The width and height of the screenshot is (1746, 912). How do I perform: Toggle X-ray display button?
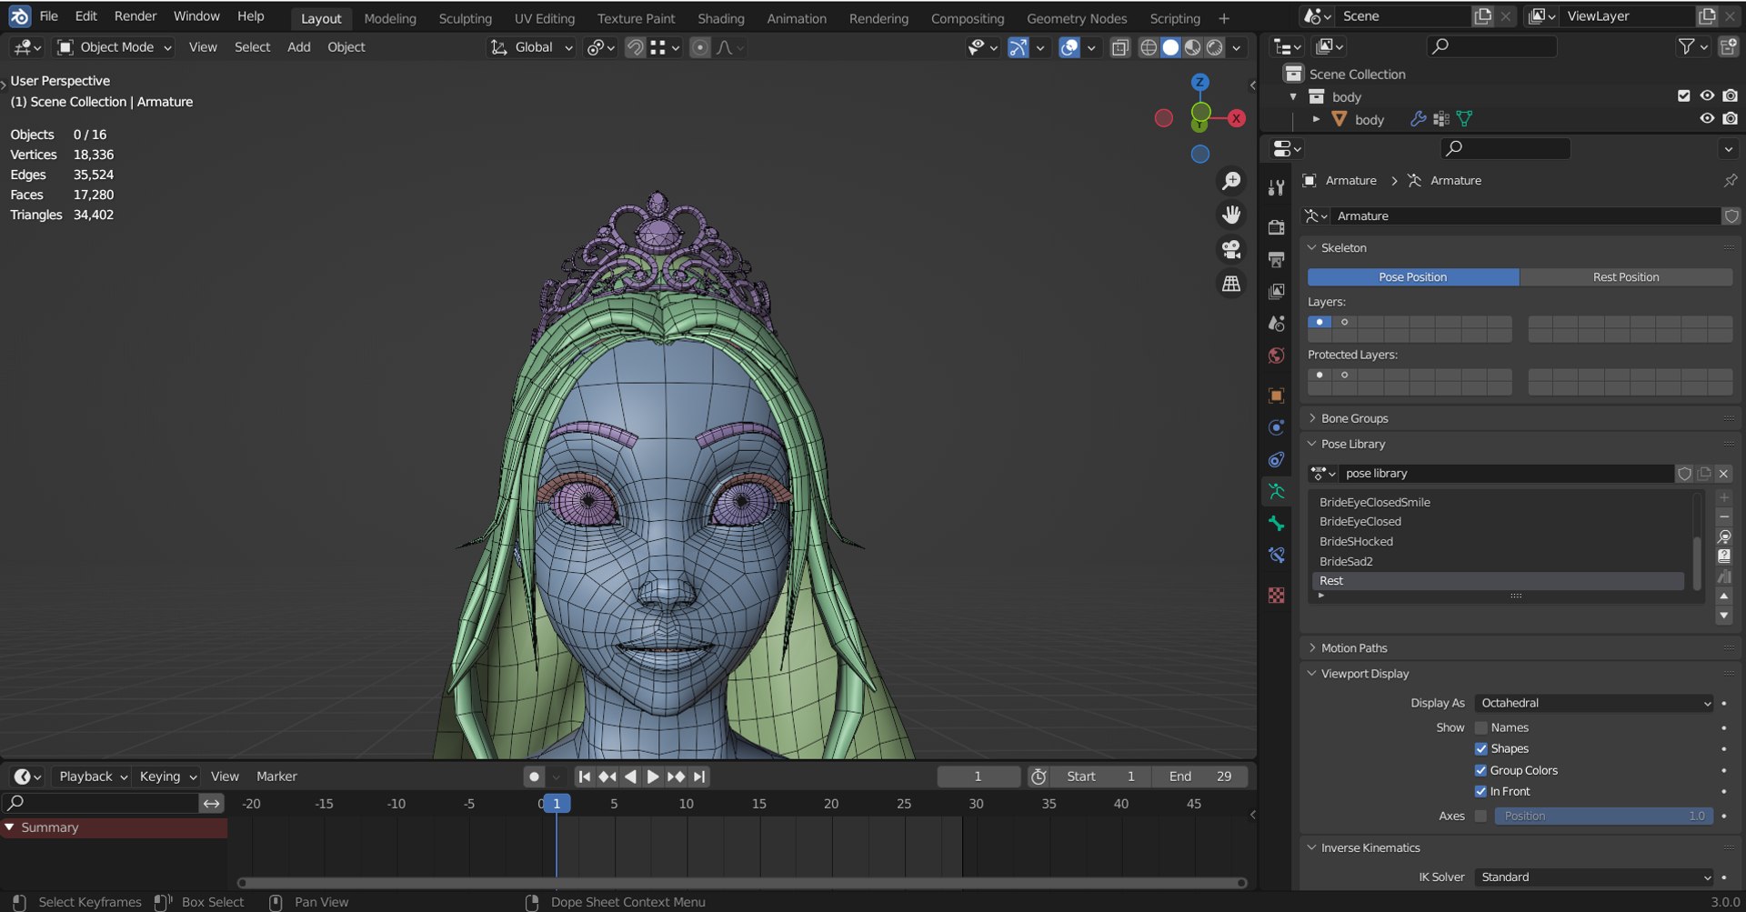pos(1120,47)
